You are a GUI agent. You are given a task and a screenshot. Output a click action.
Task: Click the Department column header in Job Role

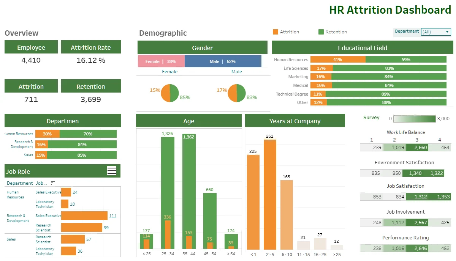[20, 183]
